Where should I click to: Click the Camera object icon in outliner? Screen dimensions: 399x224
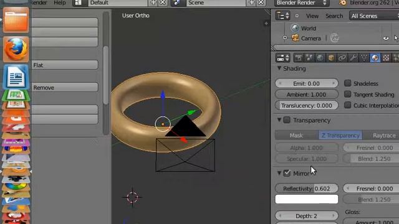tap(295, 38)
